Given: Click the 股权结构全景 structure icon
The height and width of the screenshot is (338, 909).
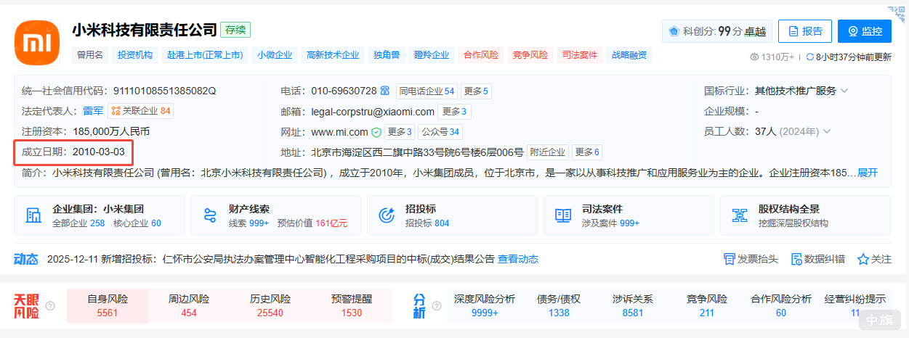Looking at the screenshot, I should (x=740, y=215).
